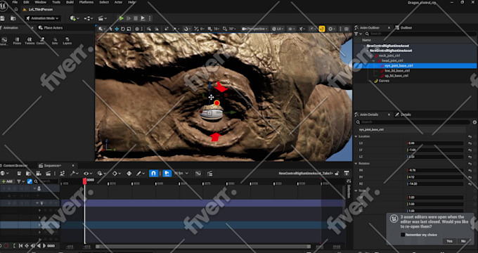Click the Eject play control icon
The width and height of the screenshot is (478, 253).
(143, 18)
